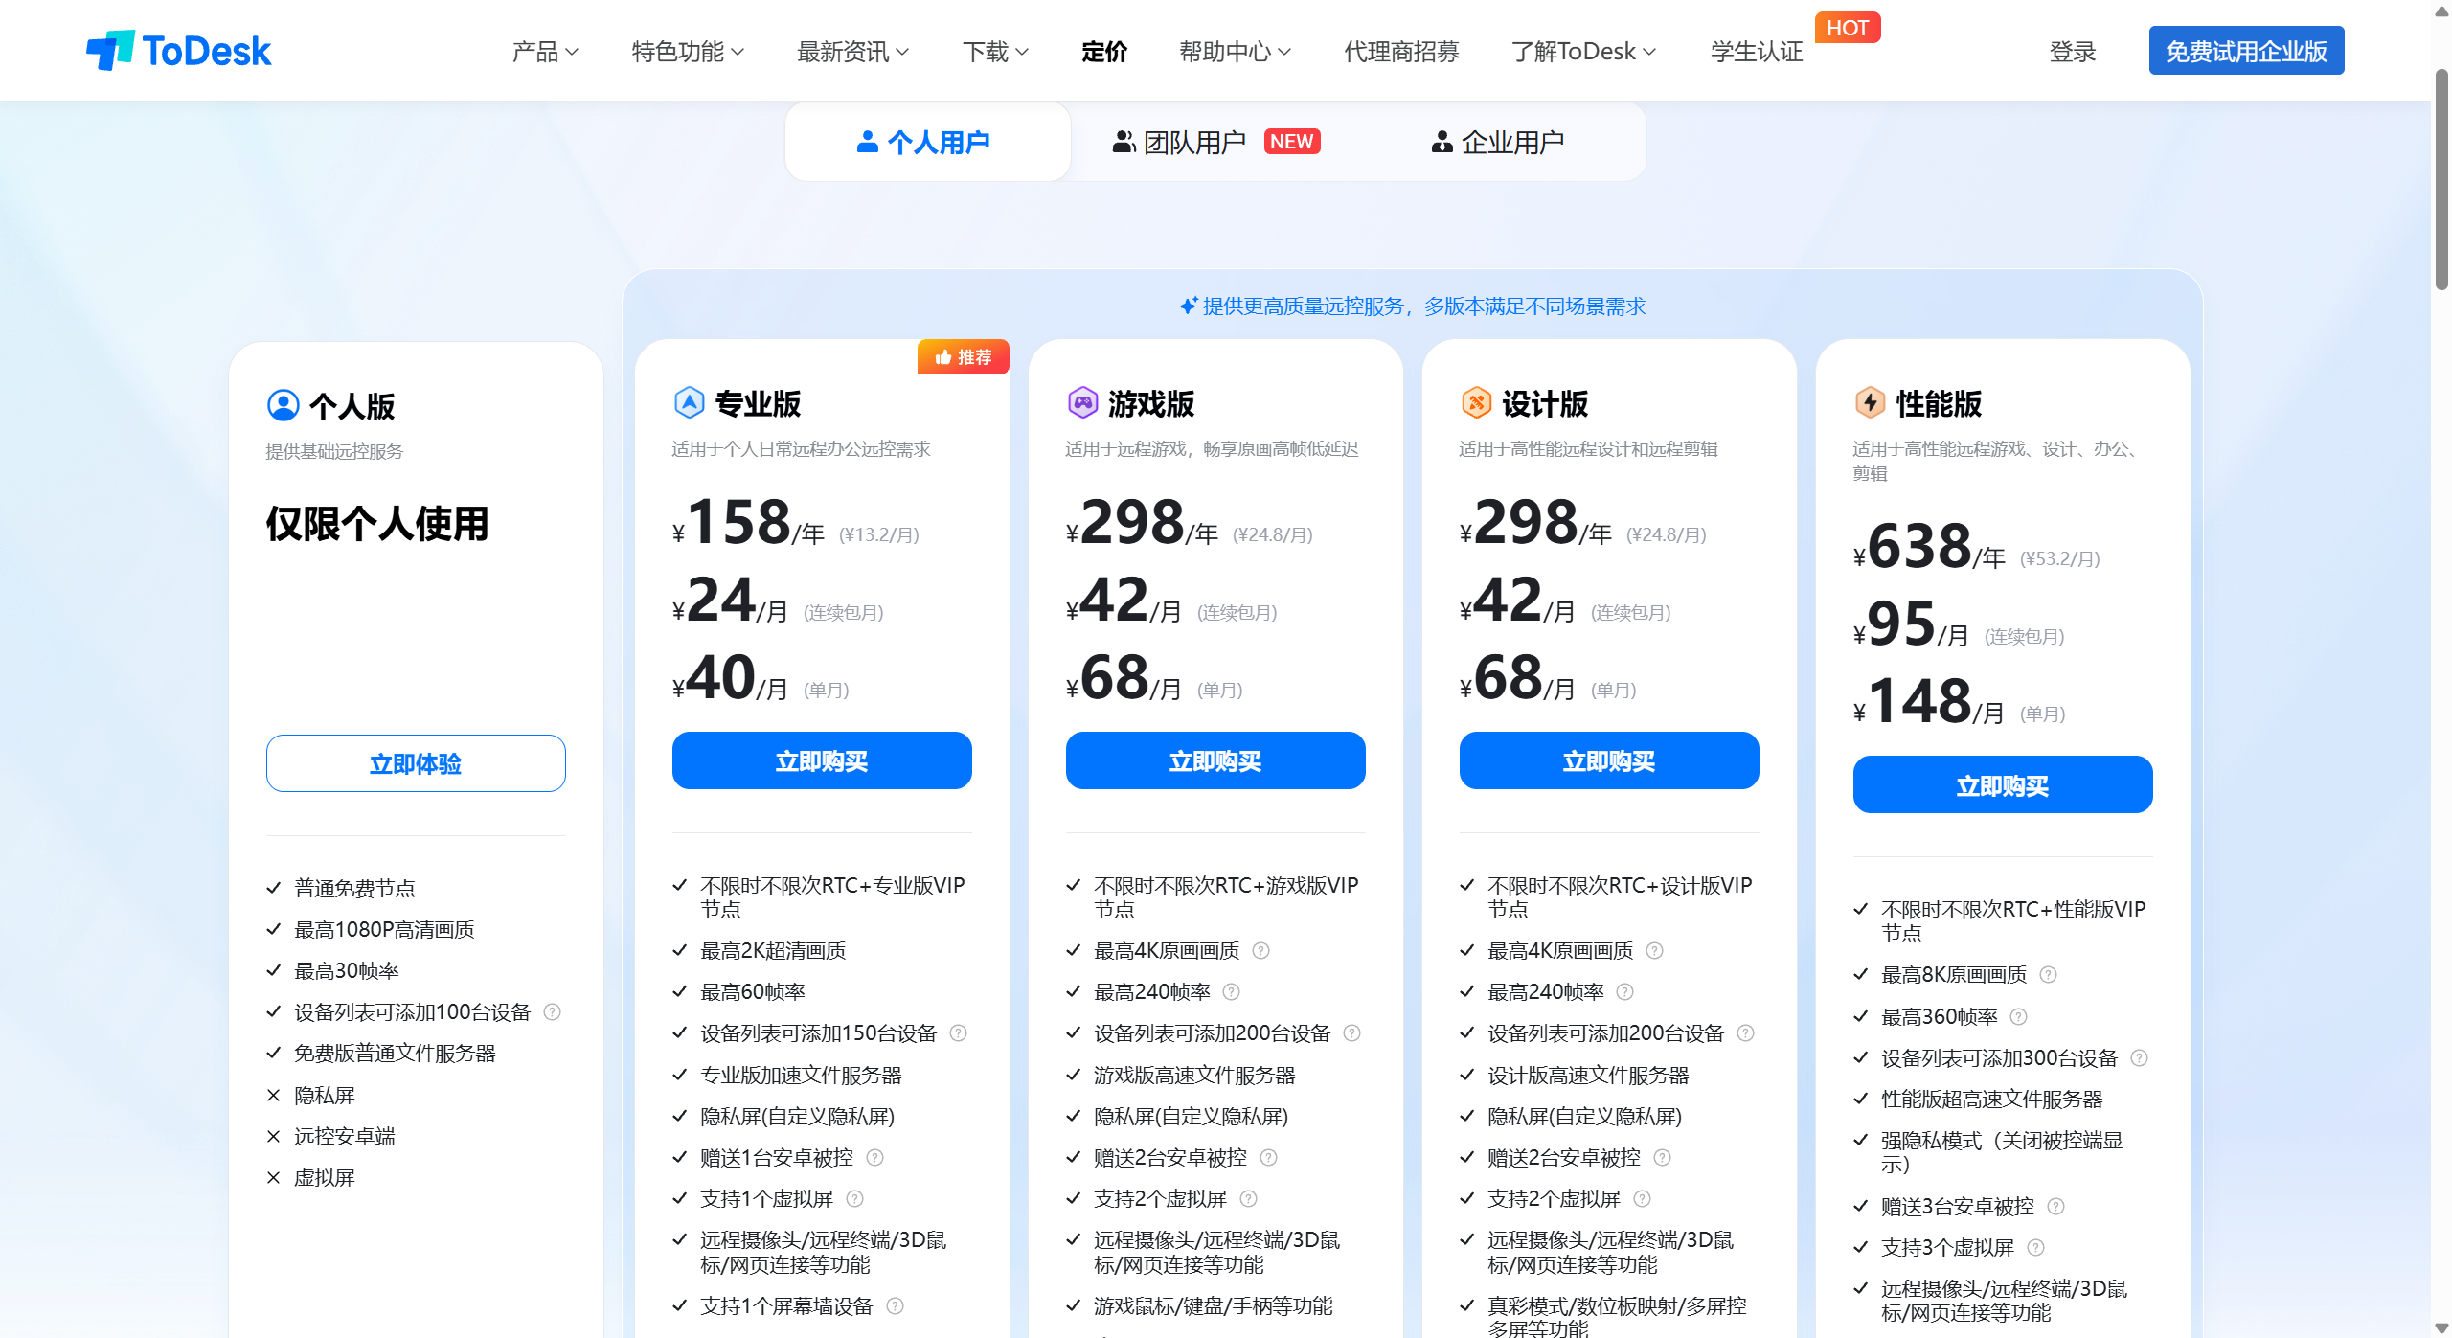The image size is (2452, 1338).
Task: Switch to the 团队用户 tab
Action: 1215,142
